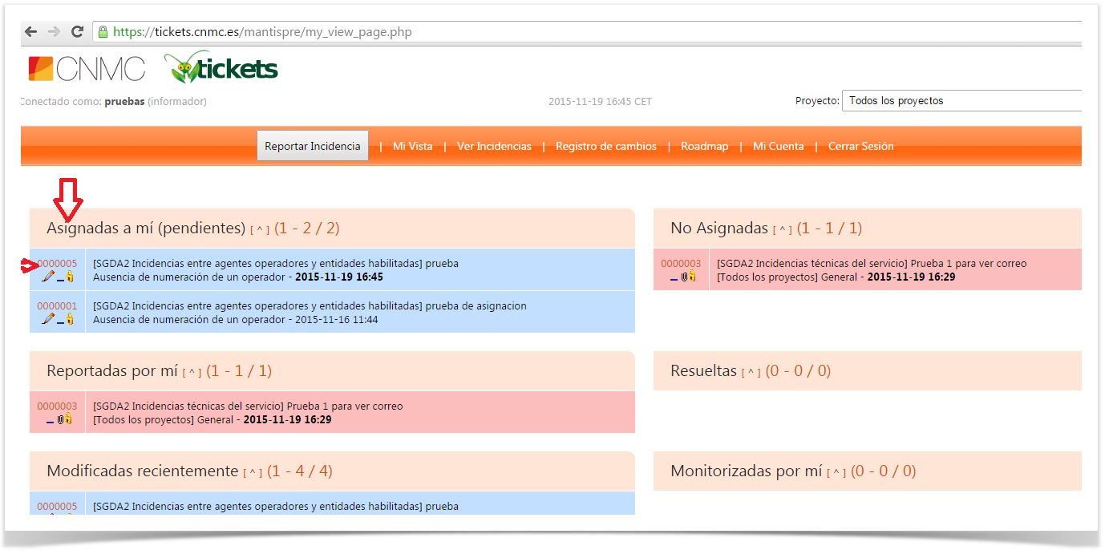Collapse the Resueltas section
The image size is (1109, 554).
point(751,373)
